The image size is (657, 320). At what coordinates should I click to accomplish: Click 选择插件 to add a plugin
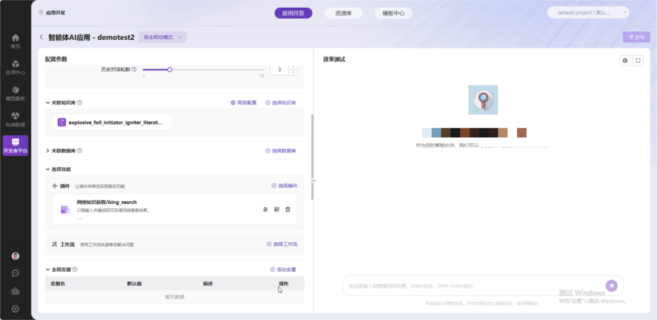[x=284, y=185]
